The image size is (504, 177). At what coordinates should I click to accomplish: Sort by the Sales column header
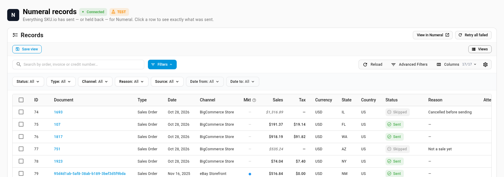pos(278,100)
